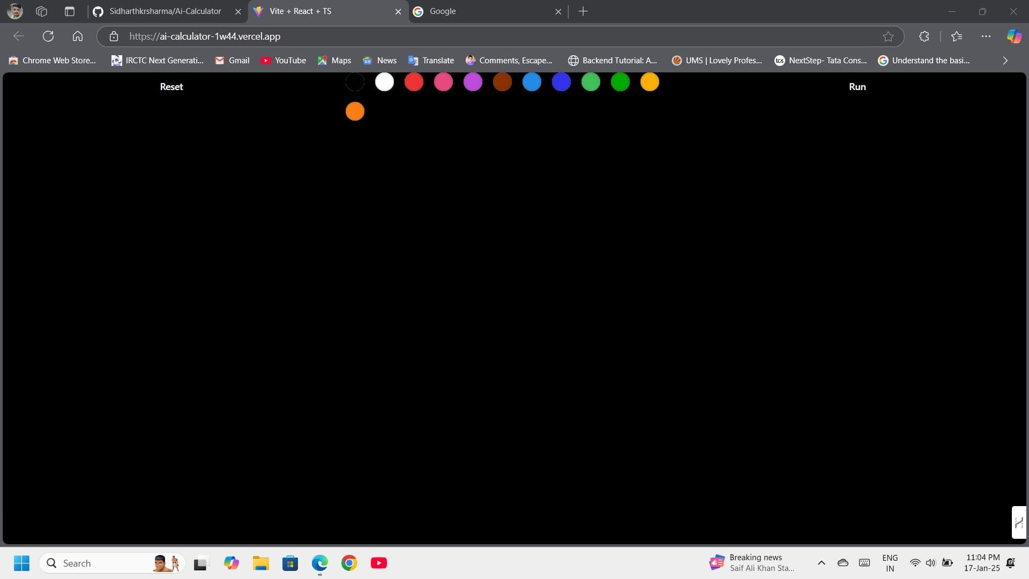
Task: Open Google Chrome from taskbar
Action: [349, 563]
